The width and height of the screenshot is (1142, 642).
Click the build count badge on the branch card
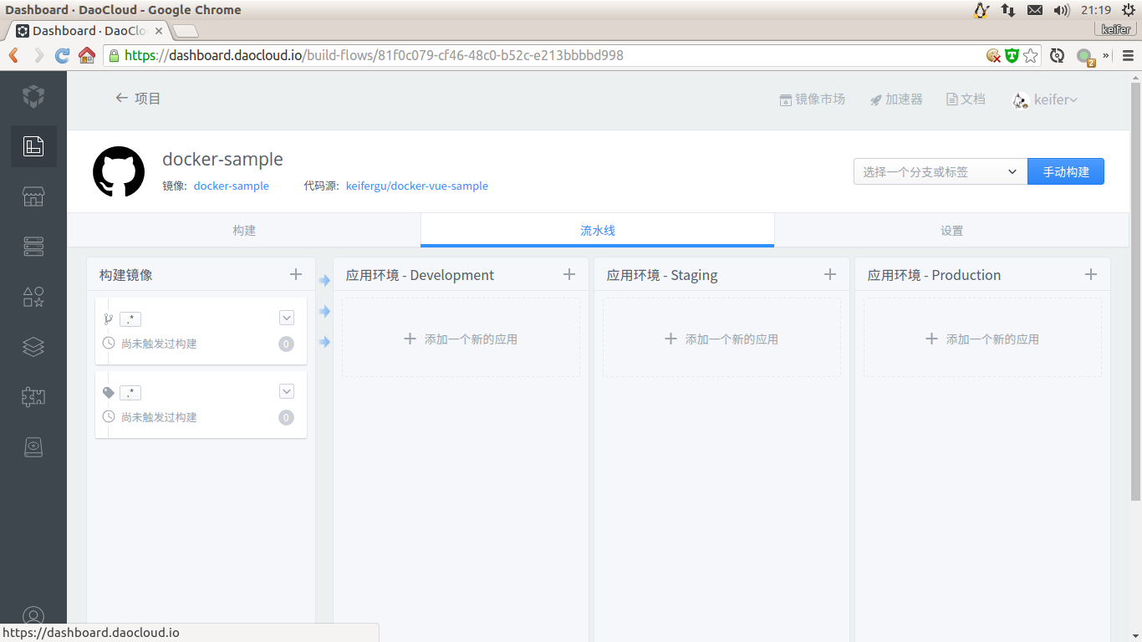tap(286, 344)
